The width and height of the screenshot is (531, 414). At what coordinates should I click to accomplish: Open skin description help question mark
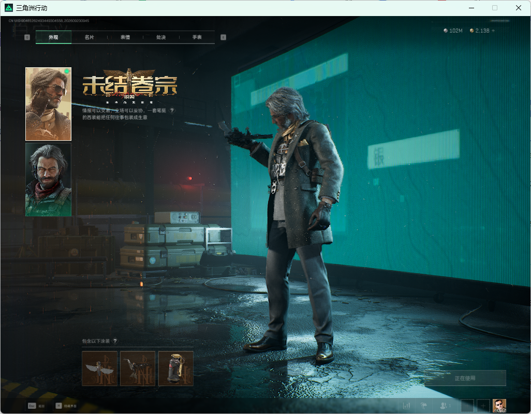click(x=172, y=110)
